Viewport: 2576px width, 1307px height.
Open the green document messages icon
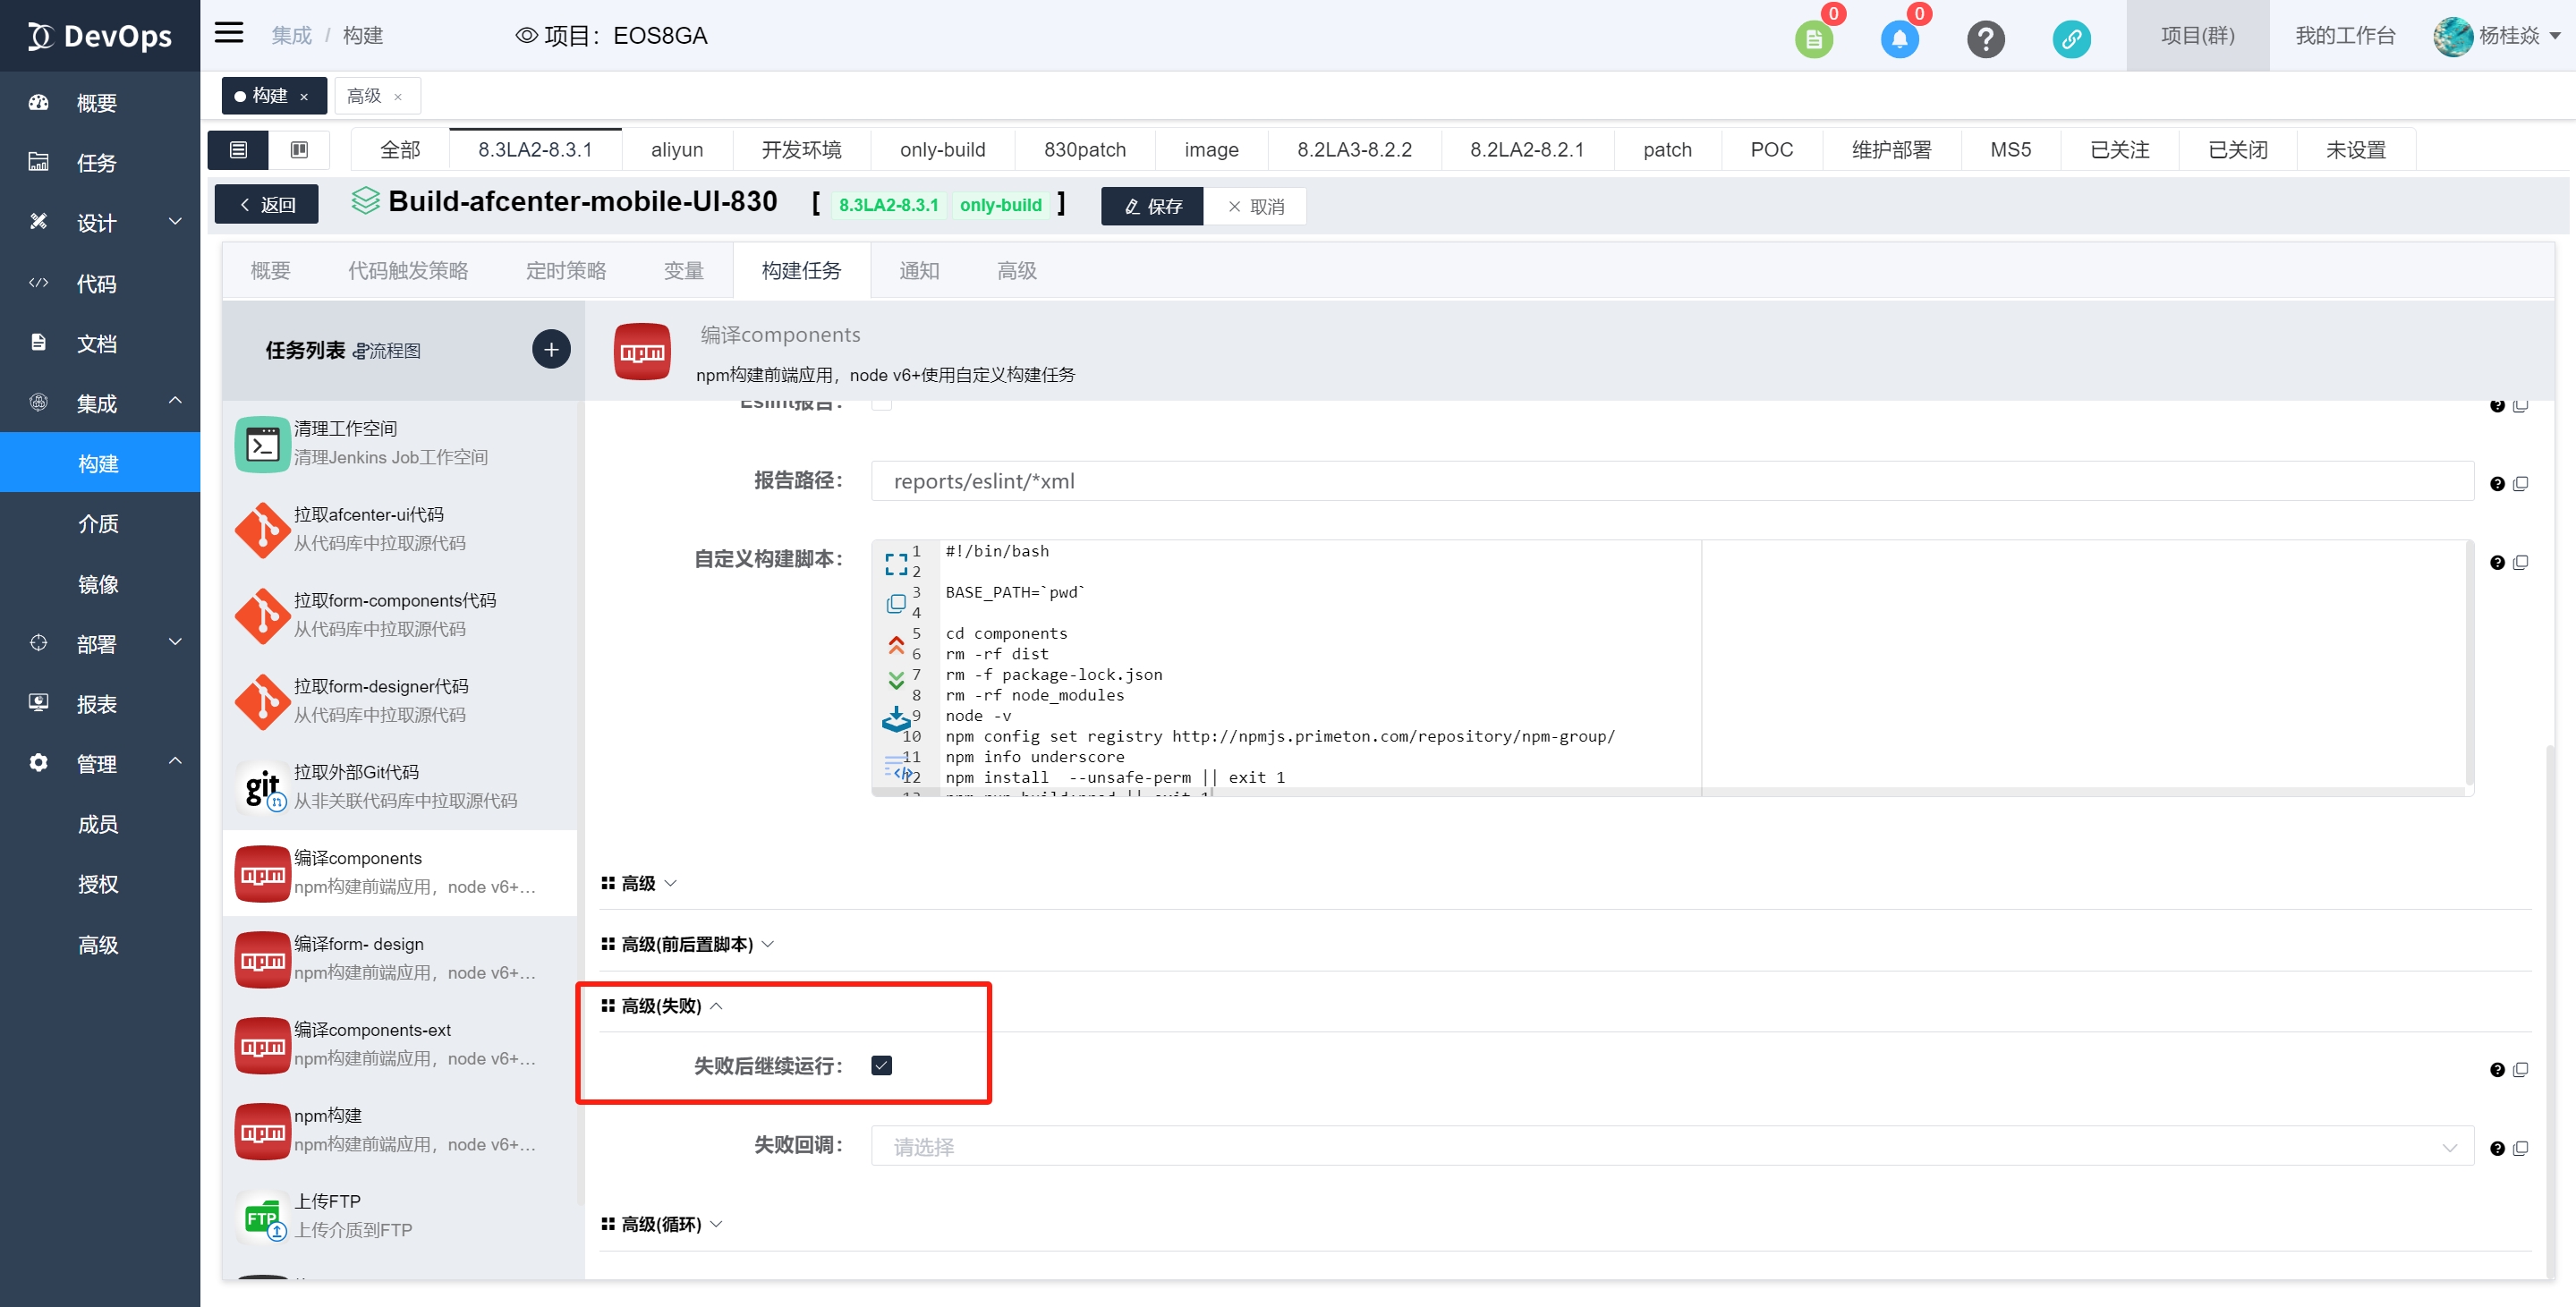click(1813, 39)
